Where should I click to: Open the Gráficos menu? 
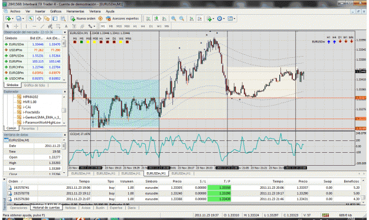click(x=55, y=11)
